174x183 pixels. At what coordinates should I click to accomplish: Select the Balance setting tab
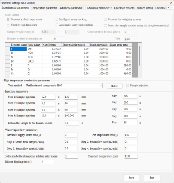[x=145, y=8]
